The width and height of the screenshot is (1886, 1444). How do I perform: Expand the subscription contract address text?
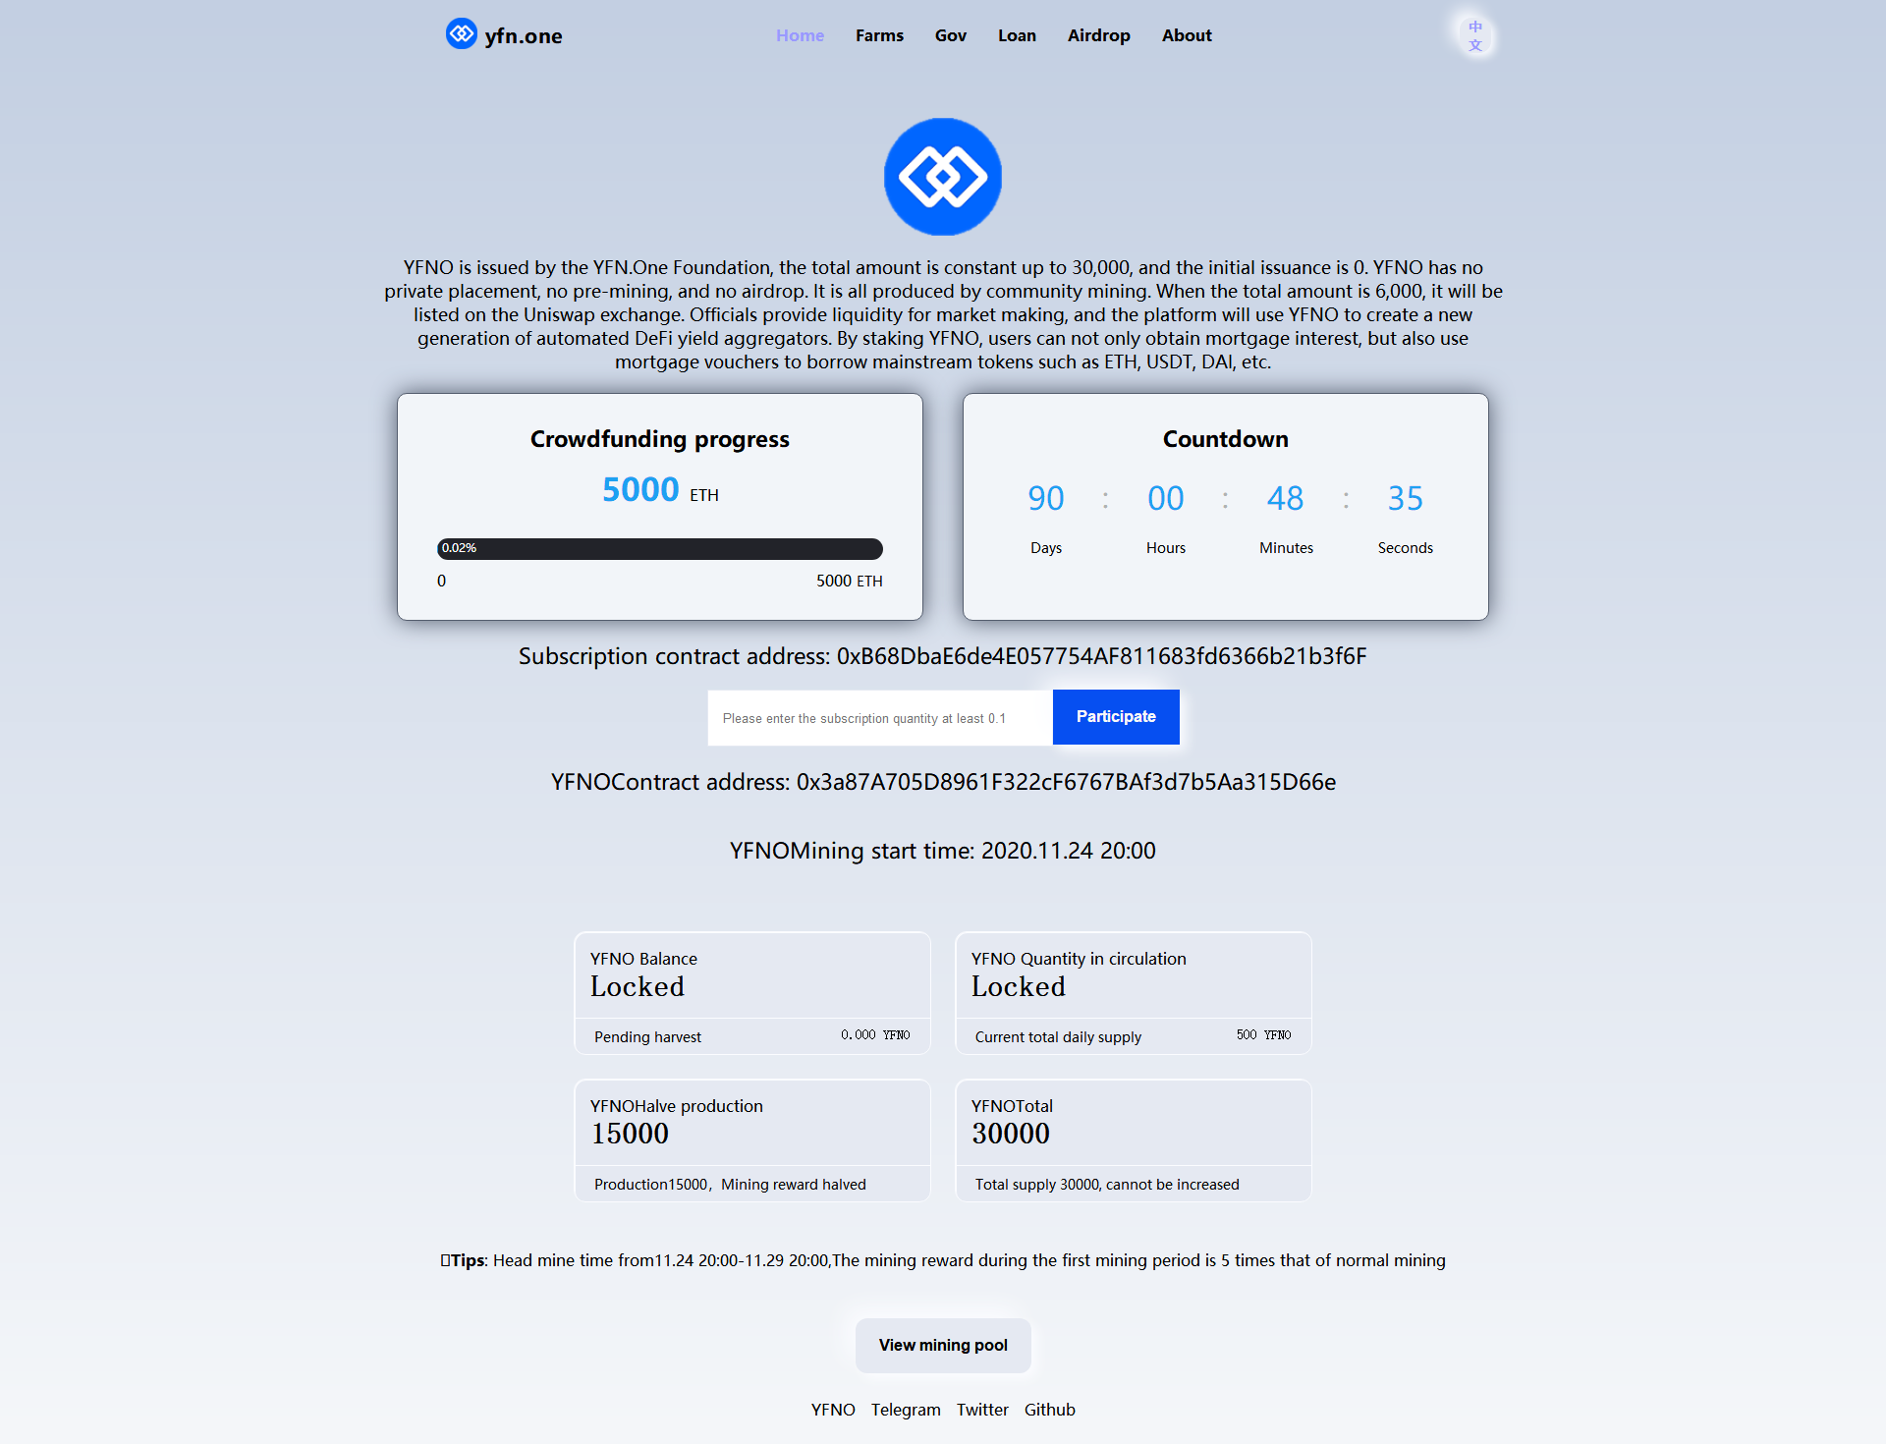pos(943,657)
